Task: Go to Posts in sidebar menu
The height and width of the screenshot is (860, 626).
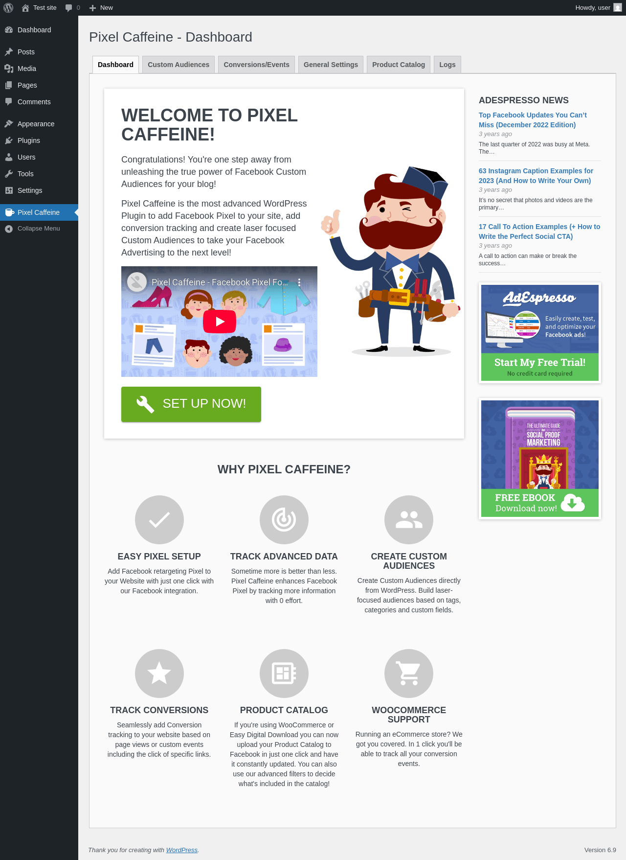Action: 39,52
